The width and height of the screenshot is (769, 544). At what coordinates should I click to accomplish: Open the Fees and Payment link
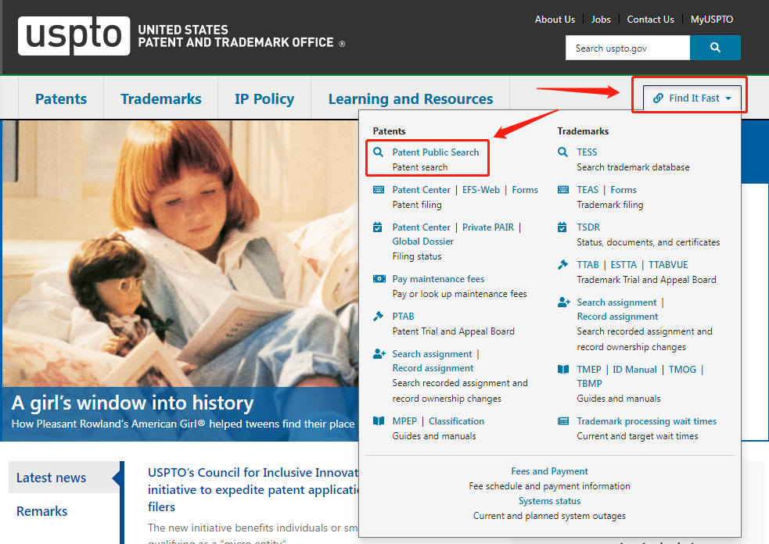(x=549, y=471)
